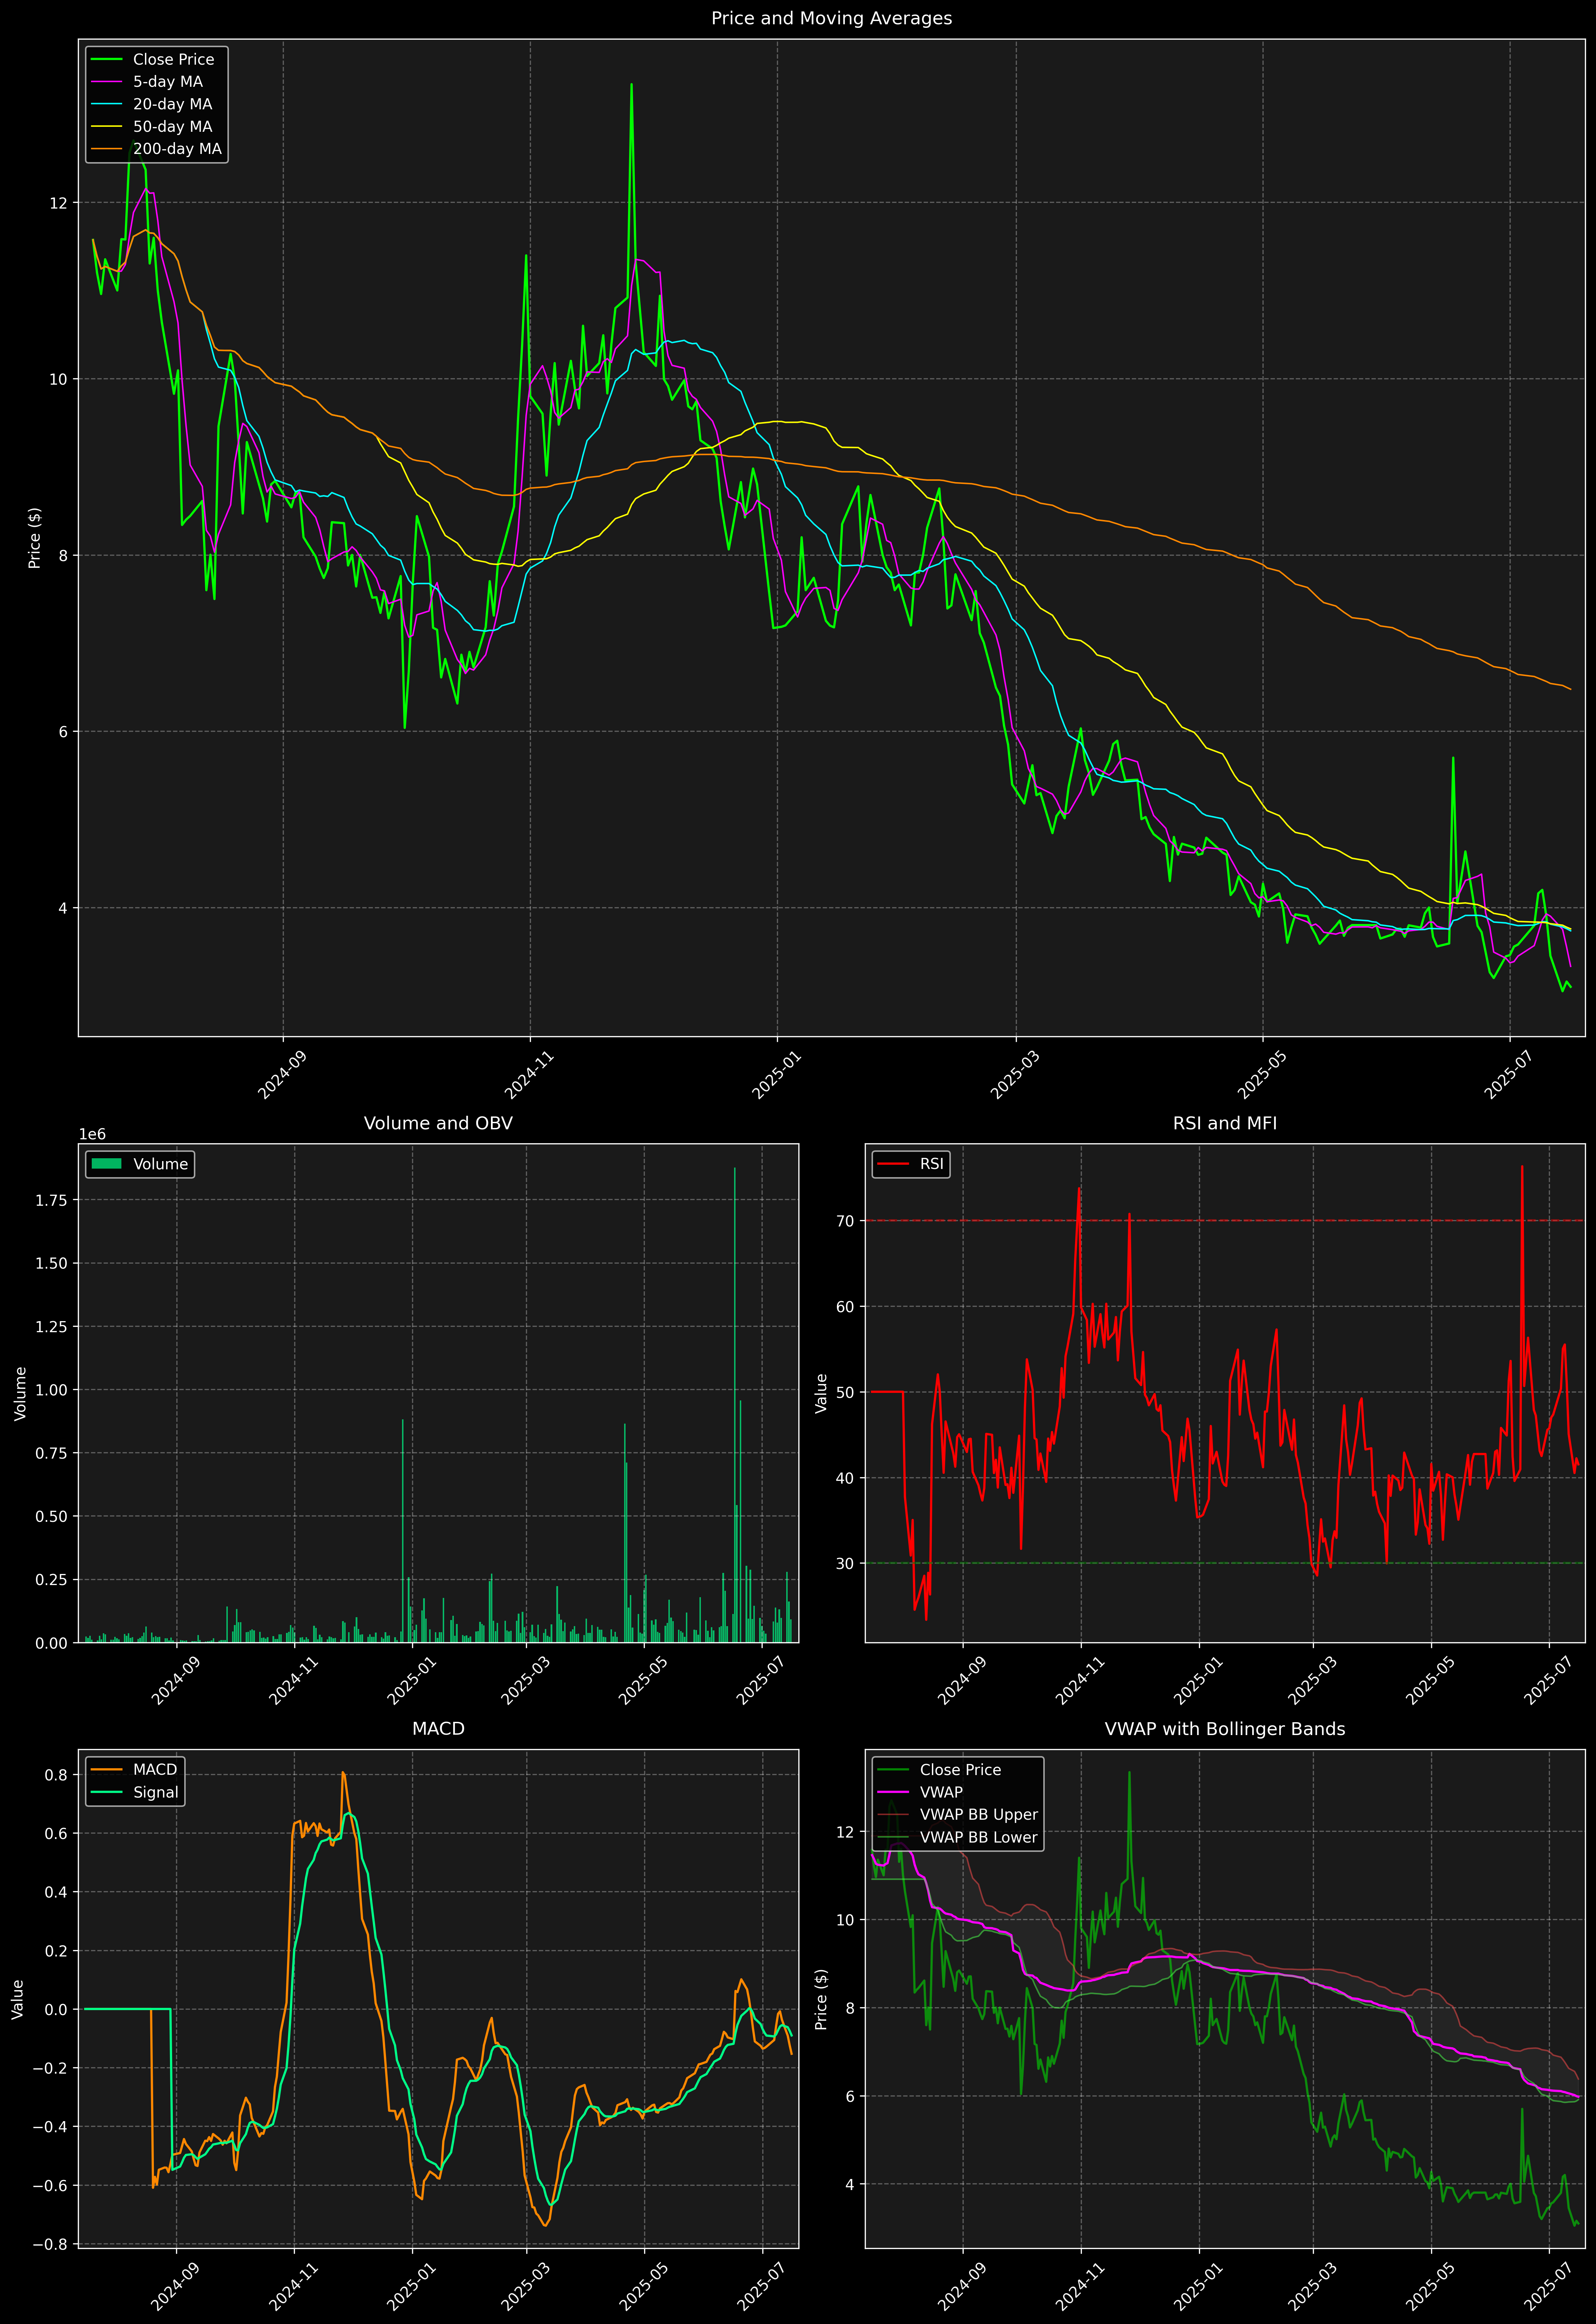Screen dimensions: 1596x2324
Task: Click the 70 tick on the RSI axis
Action: 845,1221
